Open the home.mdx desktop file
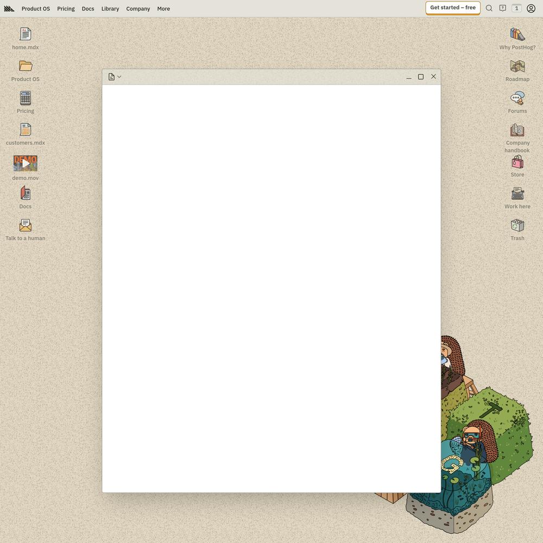The height and width of the screenshot is (543, 543). click(x=26, y=34)
